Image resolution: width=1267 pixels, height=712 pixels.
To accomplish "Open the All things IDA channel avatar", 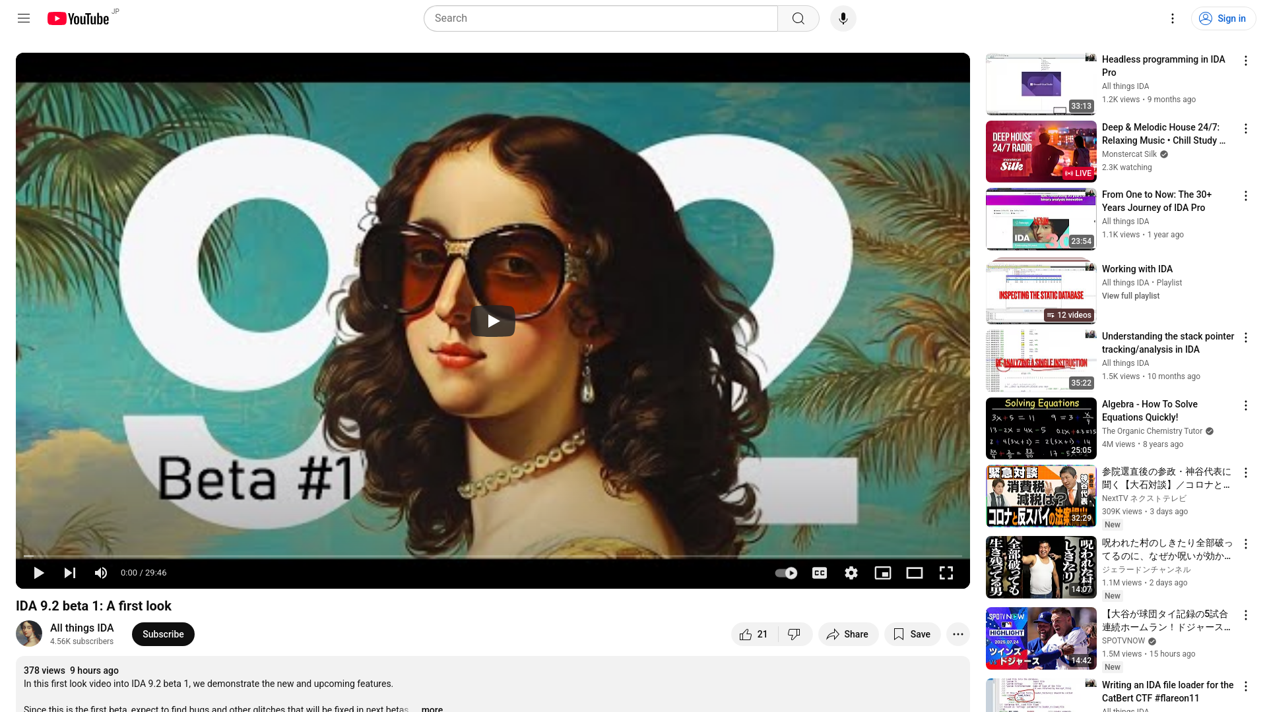I will pyautogui.click(x=29, y=634).
